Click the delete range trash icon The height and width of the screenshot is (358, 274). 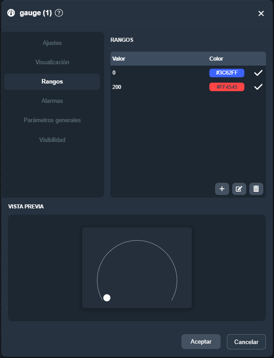[256, 189]
